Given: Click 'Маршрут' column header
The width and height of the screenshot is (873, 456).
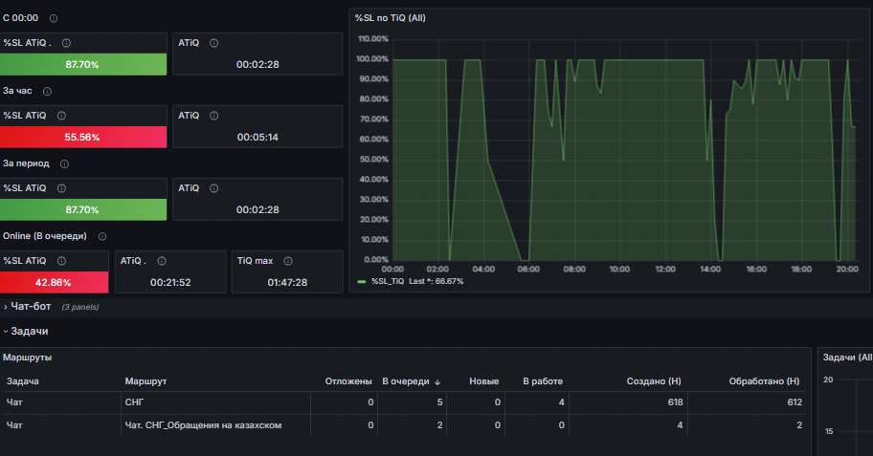Looking at the screenshot, I should pyautogui.click(x=145, y=381).
